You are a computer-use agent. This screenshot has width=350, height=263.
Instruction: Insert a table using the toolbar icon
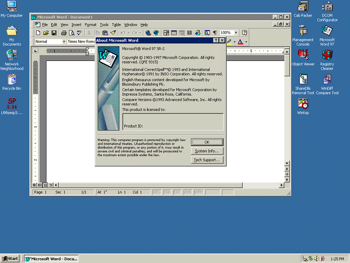(174, 32)
